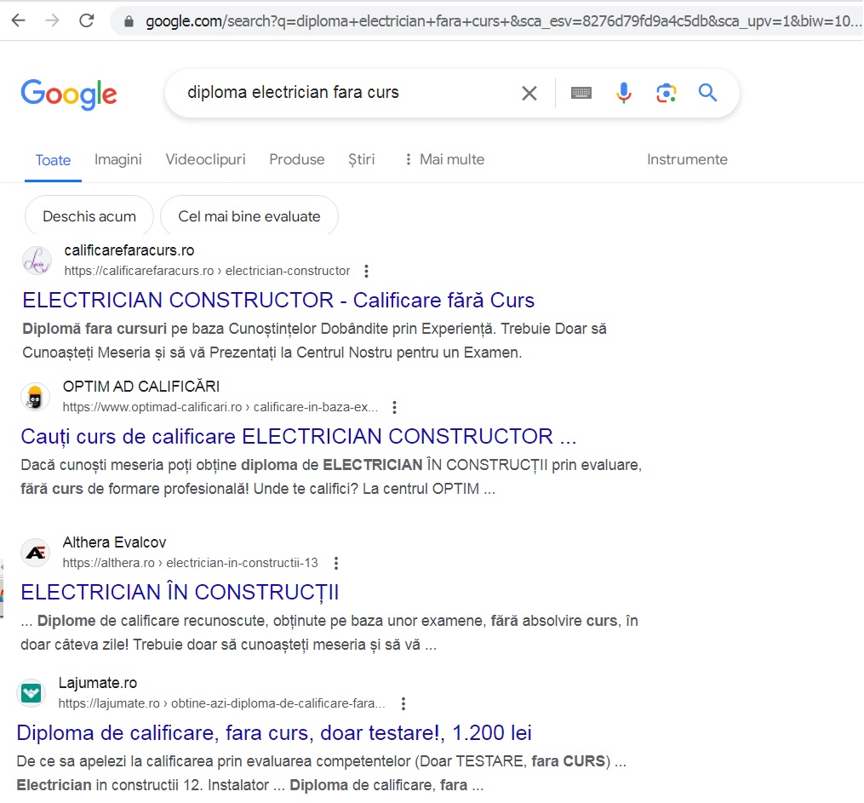Open the 'ELECTRICIAN ÎN CONSTRUCȚII' result link
Image resolution: width=864 pixels, height=803 pixels.
pos(180,591)
